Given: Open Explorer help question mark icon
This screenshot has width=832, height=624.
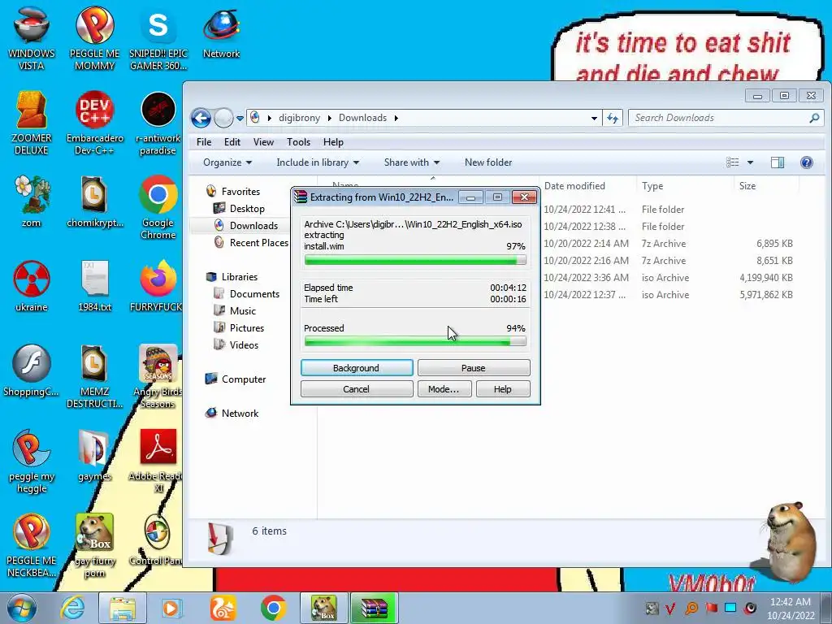Looking at the screenshot, I should point(807,162).
